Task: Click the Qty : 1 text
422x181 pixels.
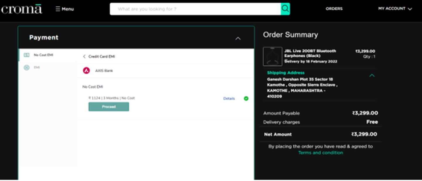Action: coord(369,57)
